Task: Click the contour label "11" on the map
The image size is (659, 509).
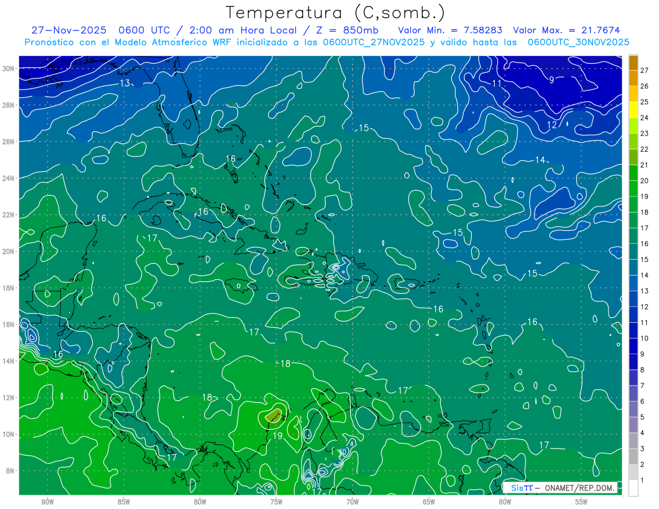Action: click(496, 83)
